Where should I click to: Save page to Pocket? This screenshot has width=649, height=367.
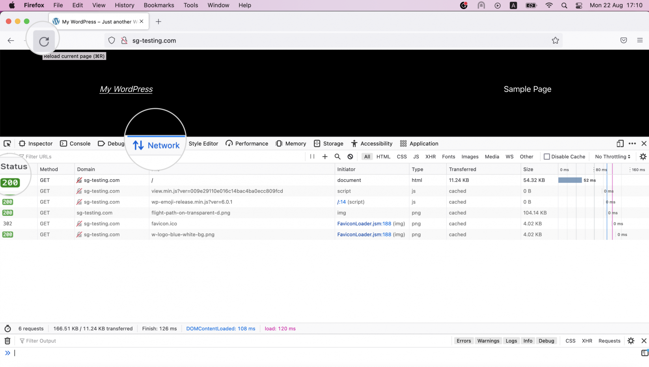pos(623,40)
